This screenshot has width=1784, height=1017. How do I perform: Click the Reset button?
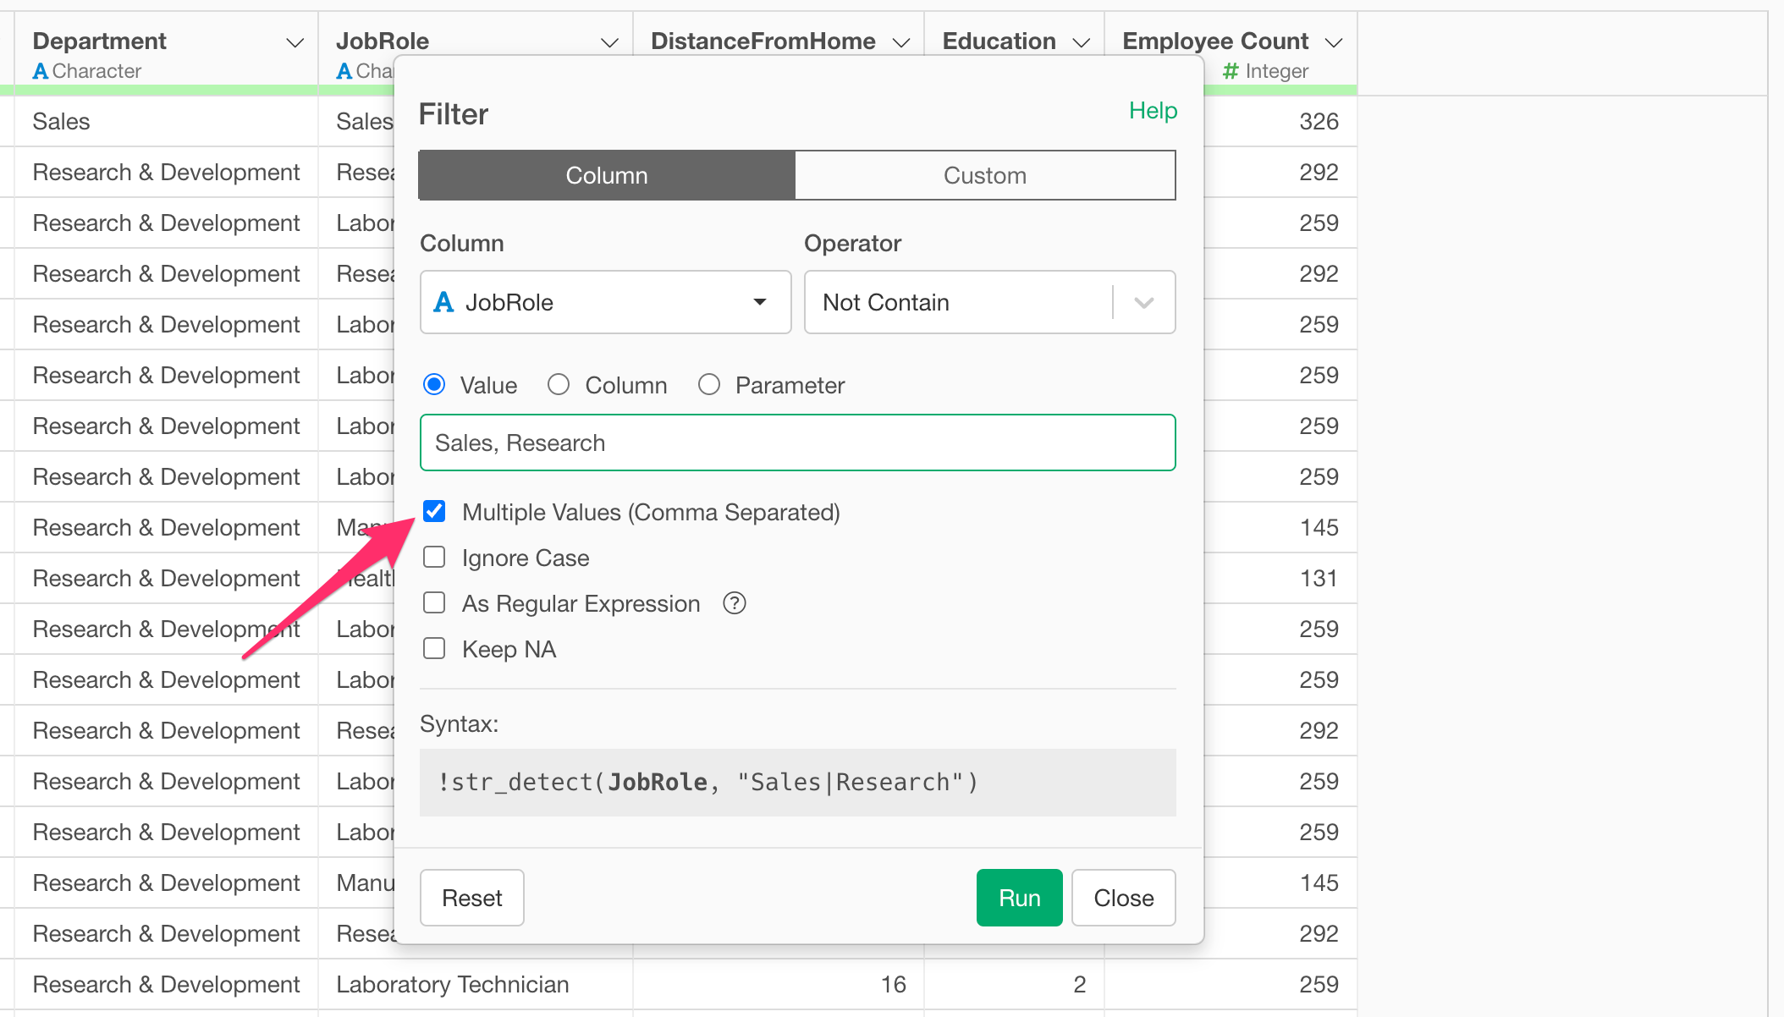[x=471, y=898]
